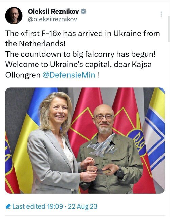The width and height of the screenshot is (170, 217).
Task: Click the word Netherlands! in tweet text
Action: pos(42,44)
